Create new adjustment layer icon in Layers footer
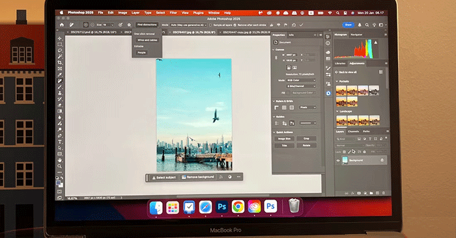This screenshot has width=456, height=238. click(x=365, y=192)
